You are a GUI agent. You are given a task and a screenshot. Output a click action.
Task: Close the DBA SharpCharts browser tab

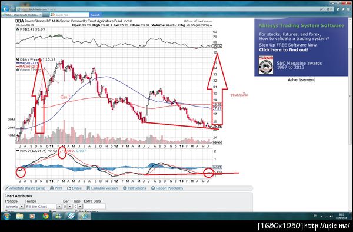click(x=41, y=15)
